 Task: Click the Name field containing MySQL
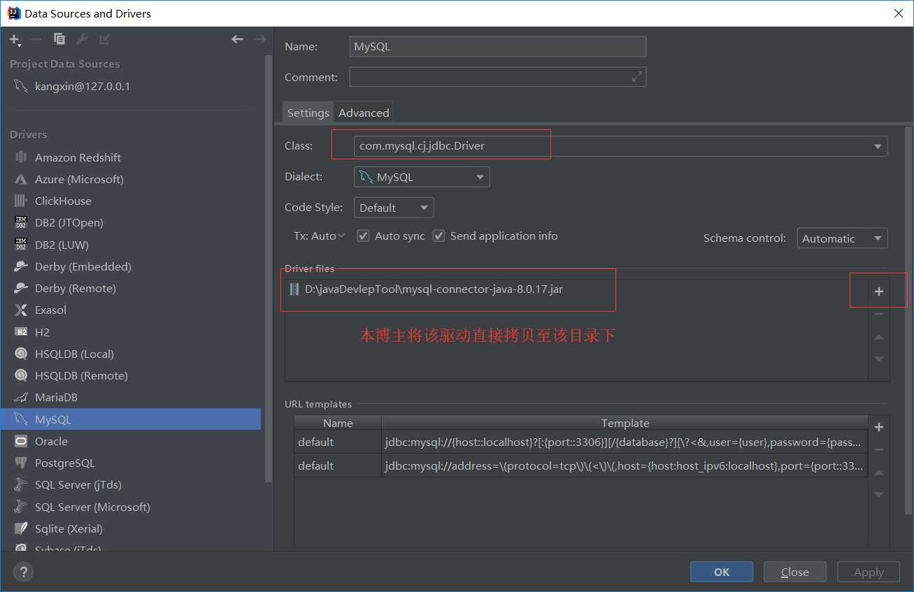click(x=498, y=47)
